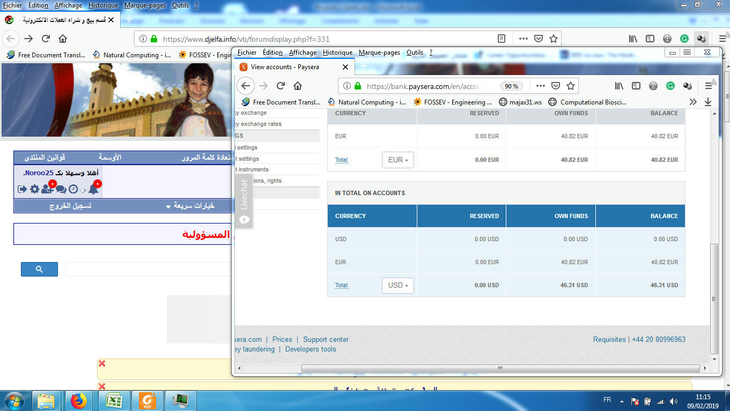
Task: Click Home in the djelfa forum window
Action: coord(63,39)
